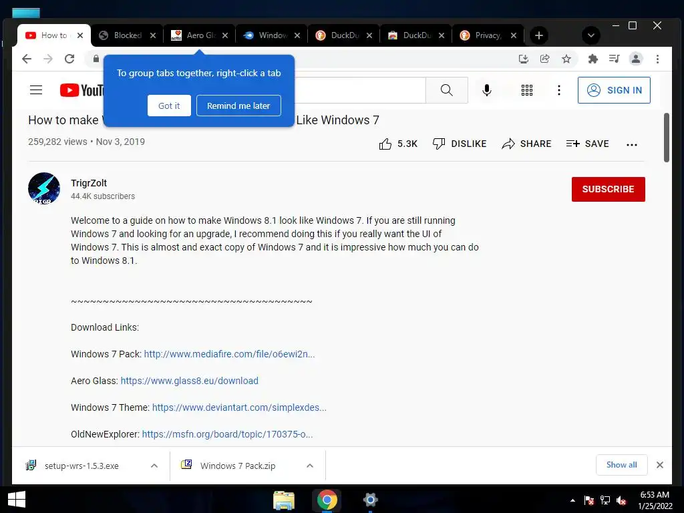Open the Windows Start button
The width and height of the screenshot is (684, 513).
(x=17, y=500)
